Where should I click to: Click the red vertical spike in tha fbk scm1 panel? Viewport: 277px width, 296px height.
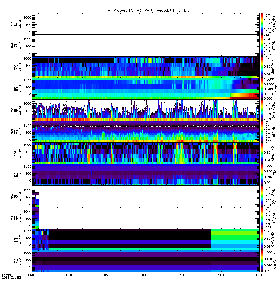[220, 91]
